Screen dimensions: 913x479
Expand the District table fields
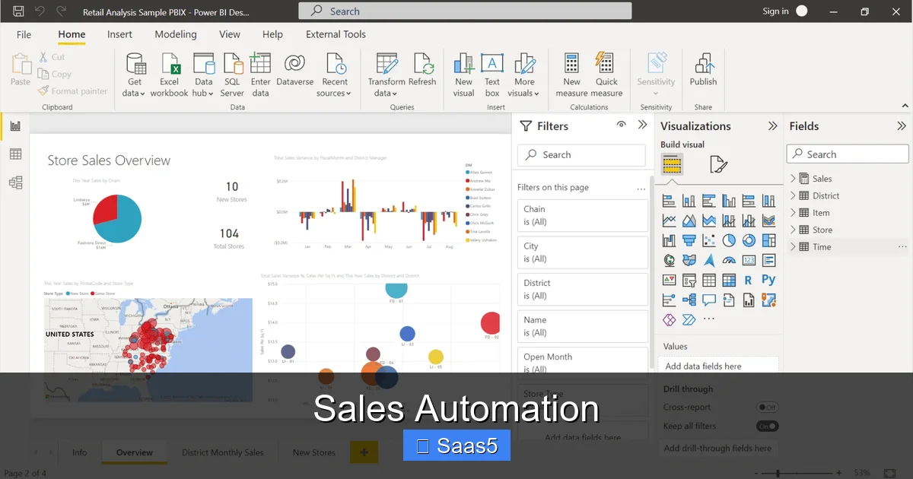click(793, 195)
